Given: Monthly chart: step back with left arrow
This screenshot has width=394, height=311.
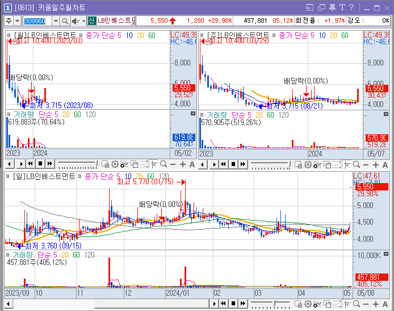Looking at the screenshot, I should pyautogui.click(x=10, y=164).
